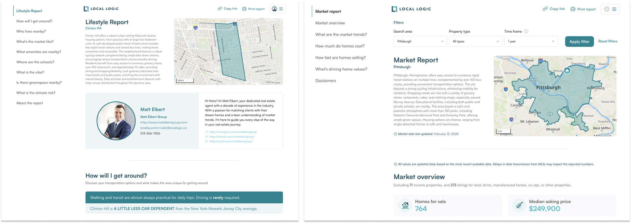Click the phone number 514-266-7426
Screen dimensions: 631x223
[x=150, y=133]
